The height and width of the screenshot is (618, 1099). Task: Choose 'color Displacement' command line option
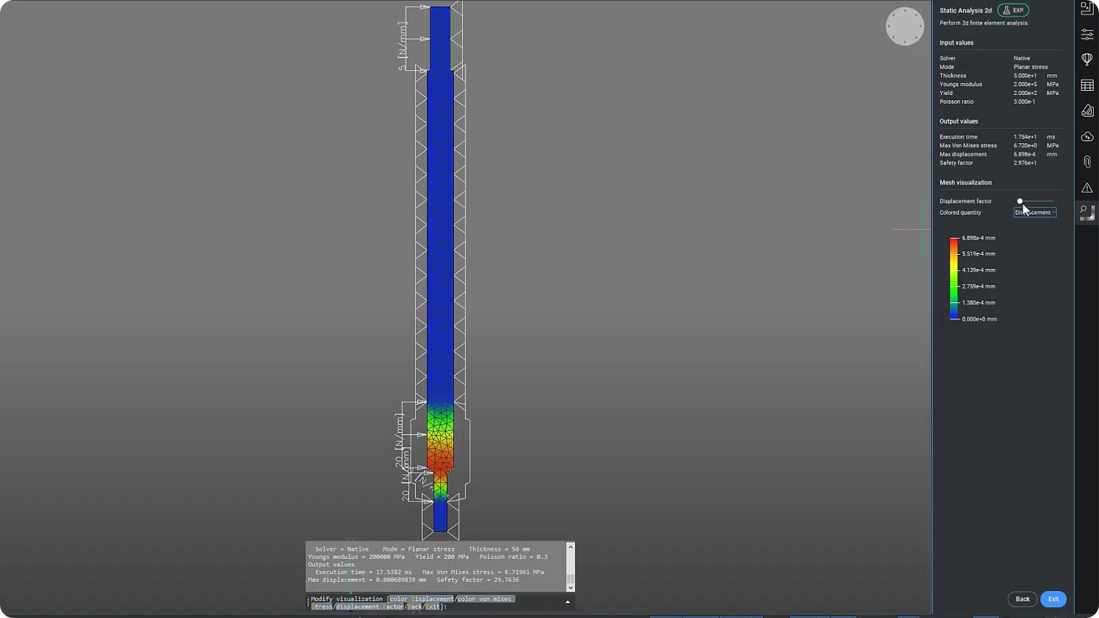[421, 599]
